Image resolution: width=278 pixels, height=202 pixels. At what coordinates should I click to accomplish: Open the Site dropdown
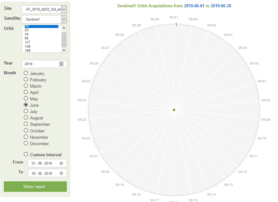[44, 9]
